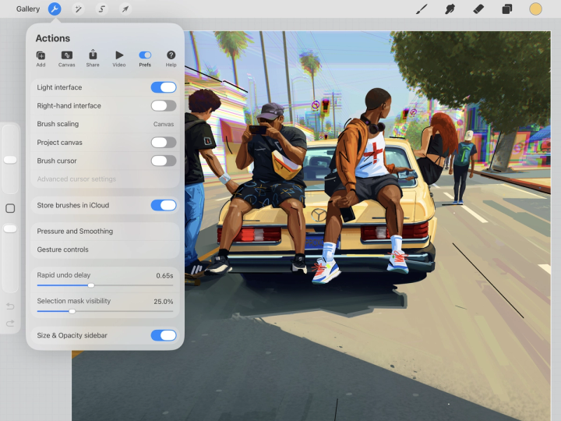
Task: Choose the Smudge finger tool
Action: [450, 9]
